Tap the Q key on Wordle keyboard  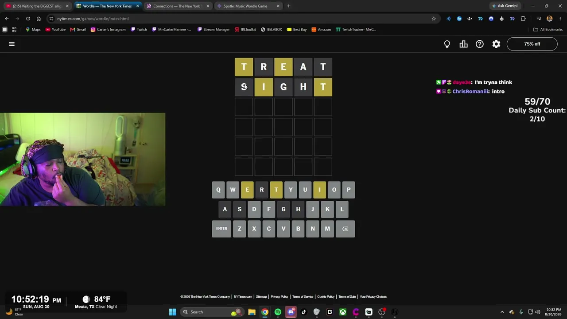(x=218, y=190)
